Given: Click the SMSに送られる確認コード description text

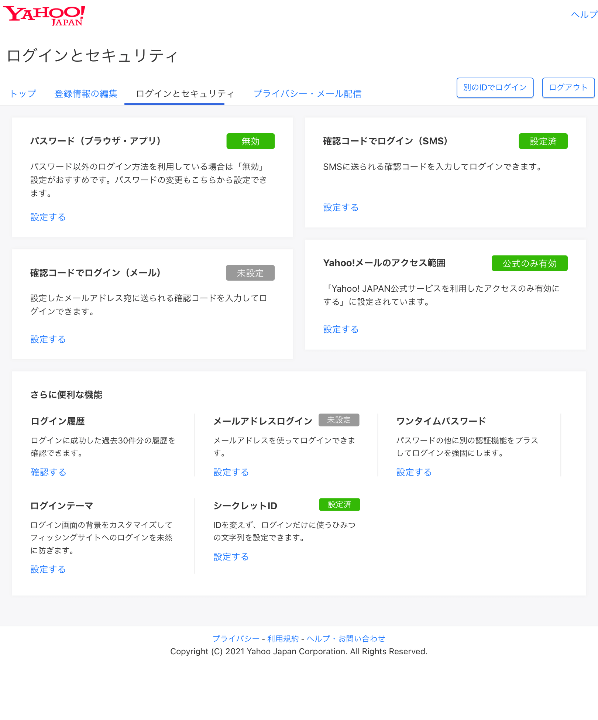Looking at the screenshot, I should point(433,167).
